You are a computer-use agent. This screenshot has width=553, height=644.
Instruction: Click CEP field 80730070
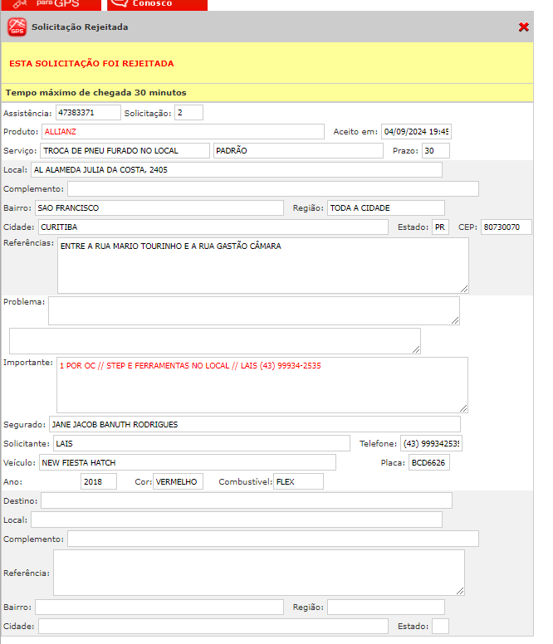click(x=507, y=227)
